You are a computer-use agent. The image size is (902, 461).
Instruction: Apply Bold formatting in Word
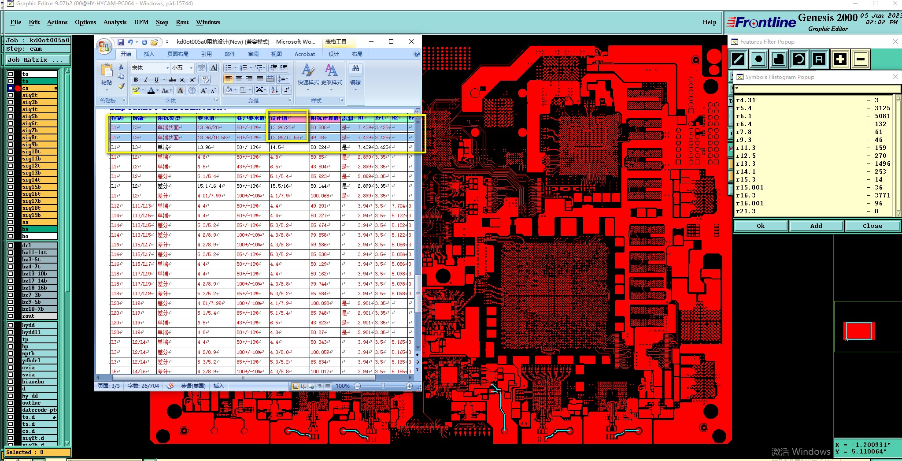(x=136, y=80)
